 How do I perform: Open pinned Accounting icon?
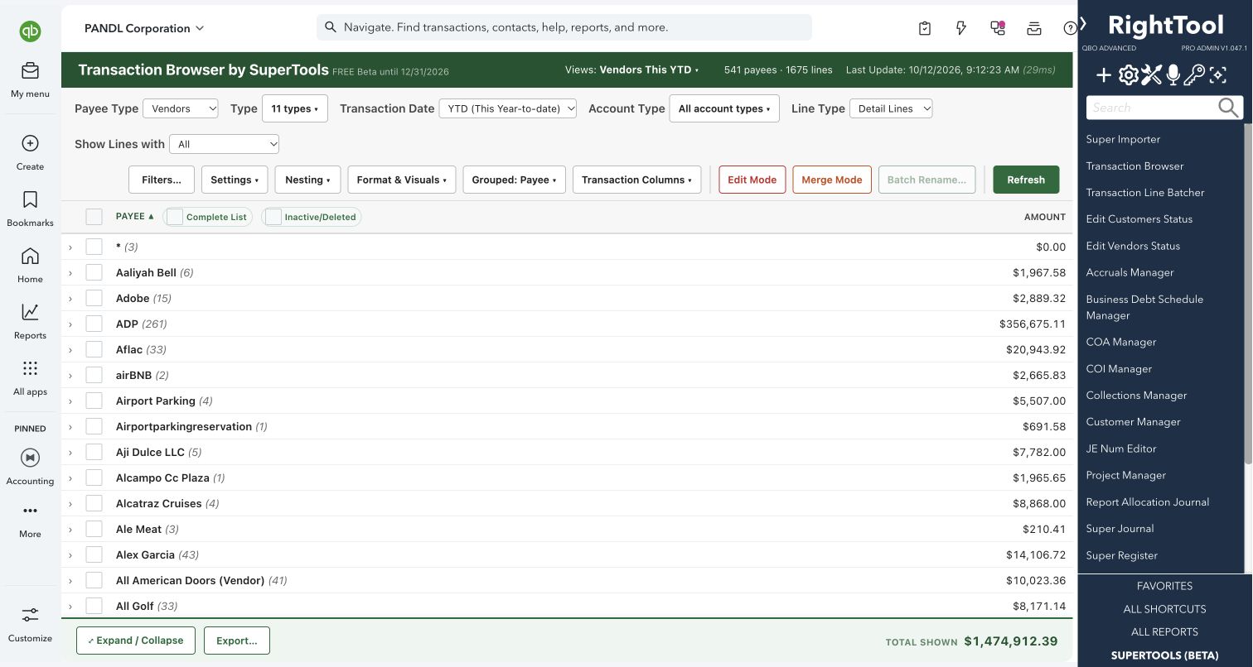30,458
